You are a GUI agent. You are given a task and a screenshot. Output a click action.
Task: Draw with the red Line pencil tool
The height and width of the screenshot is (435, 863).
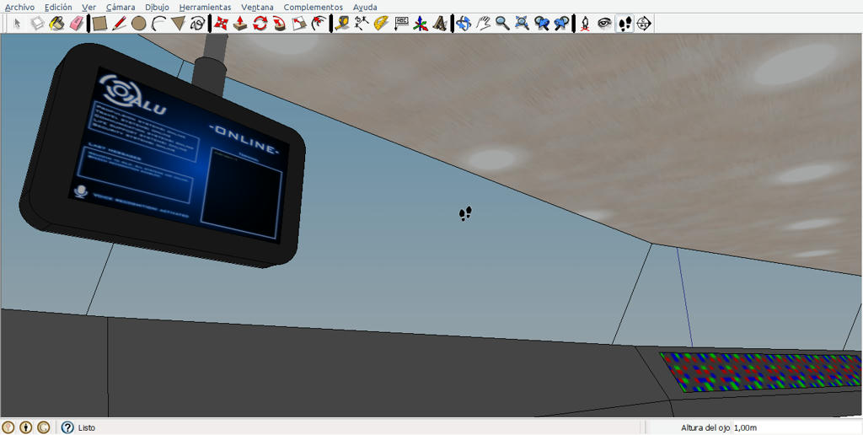coord(119,23)
